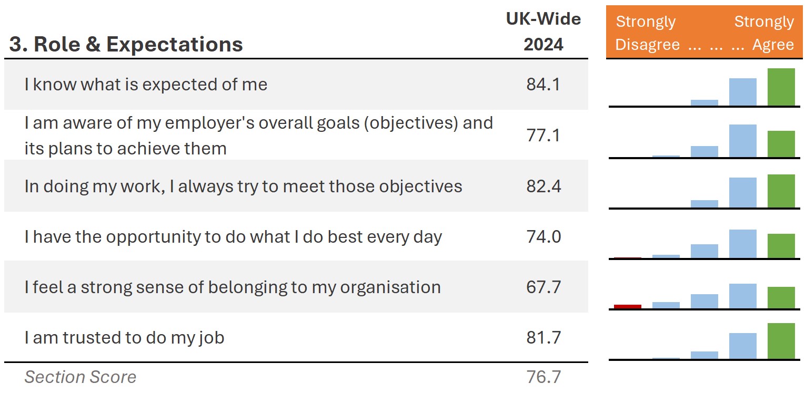
Task: Click the 82.4 score value
Action: pyautogui.click(x=544, y=186)
